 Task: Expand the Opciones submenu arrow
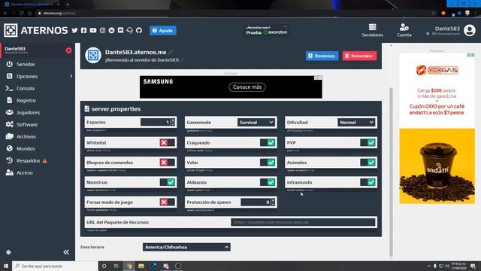71,76
